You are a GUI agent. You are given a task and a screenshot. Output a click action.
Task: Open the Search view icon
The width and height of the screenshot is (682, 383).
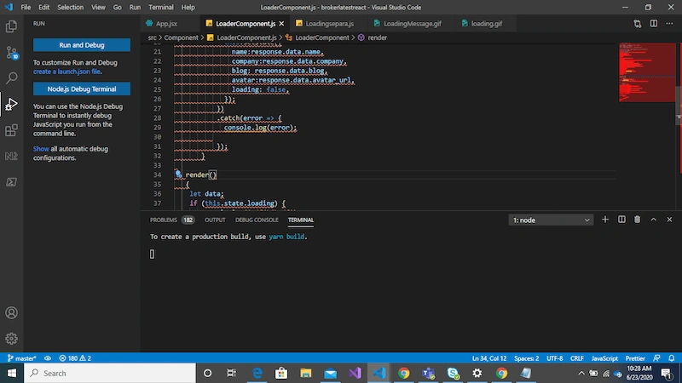click(x=11, y=78)
